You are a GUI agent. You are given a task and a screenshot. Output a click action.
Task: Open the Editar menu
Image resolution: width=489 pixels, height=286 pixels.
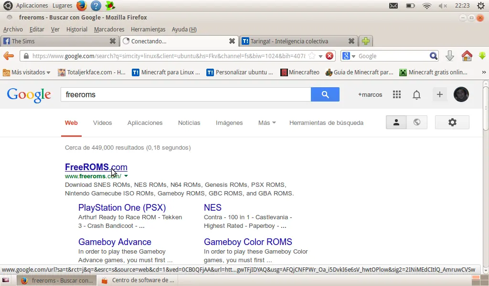pos(37,29)
